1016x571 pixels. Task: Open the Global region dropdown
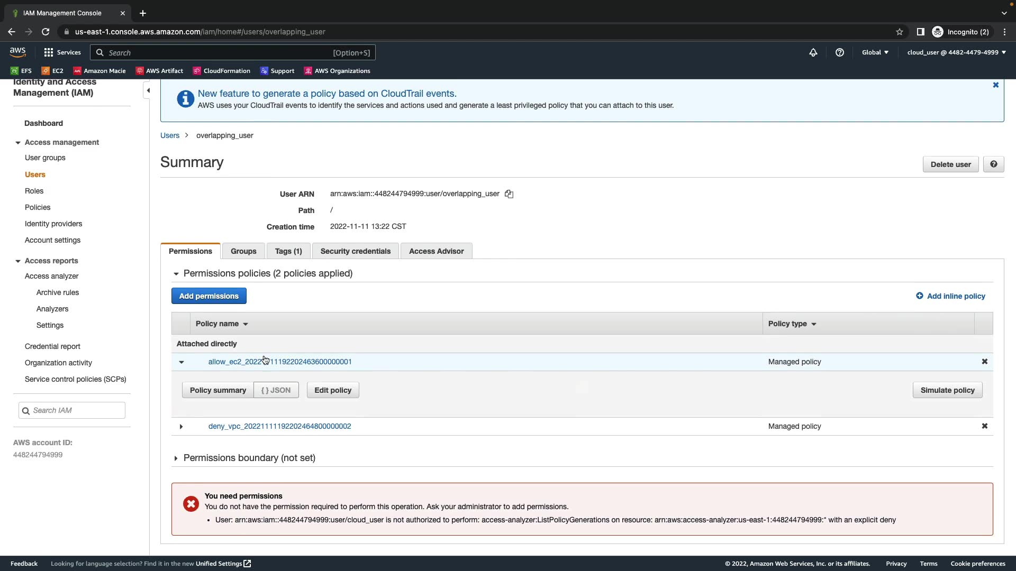click(x=875, y=52)
